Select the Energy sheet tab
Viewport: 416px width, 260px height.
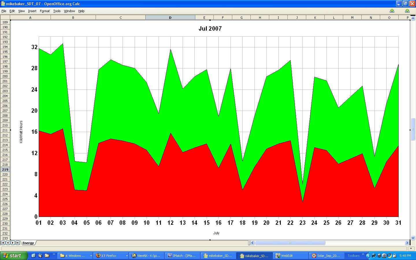[x=28, y=243]
